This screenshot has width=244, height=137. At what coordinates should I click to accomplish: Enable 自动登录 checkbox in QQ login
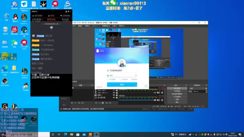tap(108, 79)
